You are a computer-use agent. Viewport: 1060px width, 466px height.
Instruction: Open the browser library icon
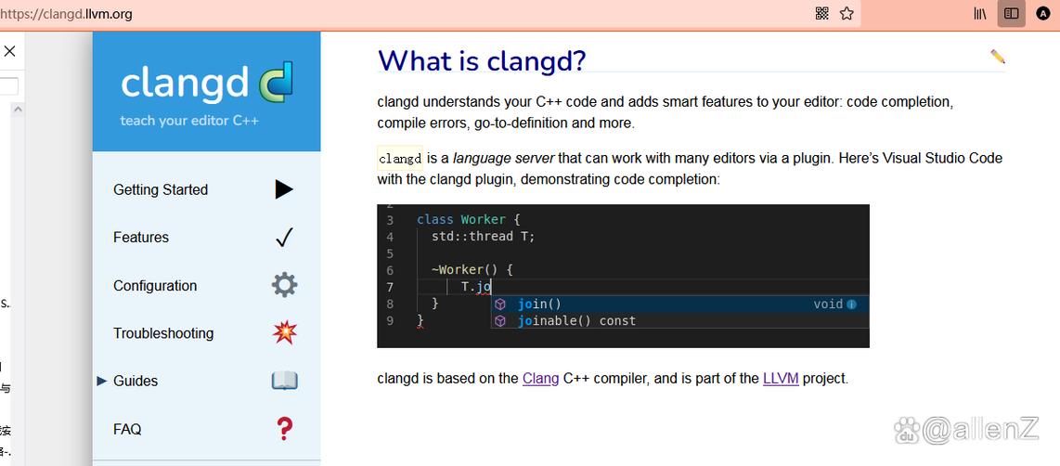(980, 13)
